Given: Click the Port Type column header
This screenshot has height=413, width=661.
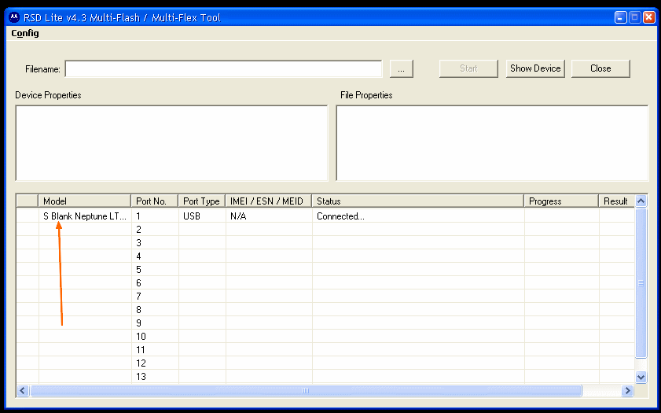Looking at the screenshot, I should click(202, 201).
